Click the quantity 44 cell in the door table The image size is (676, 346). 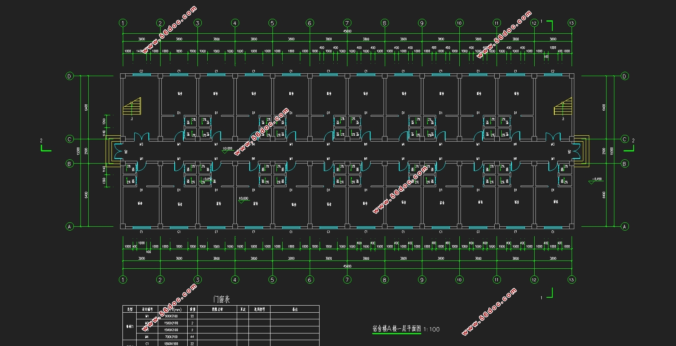pyautogui.click(x=192, y=337)
